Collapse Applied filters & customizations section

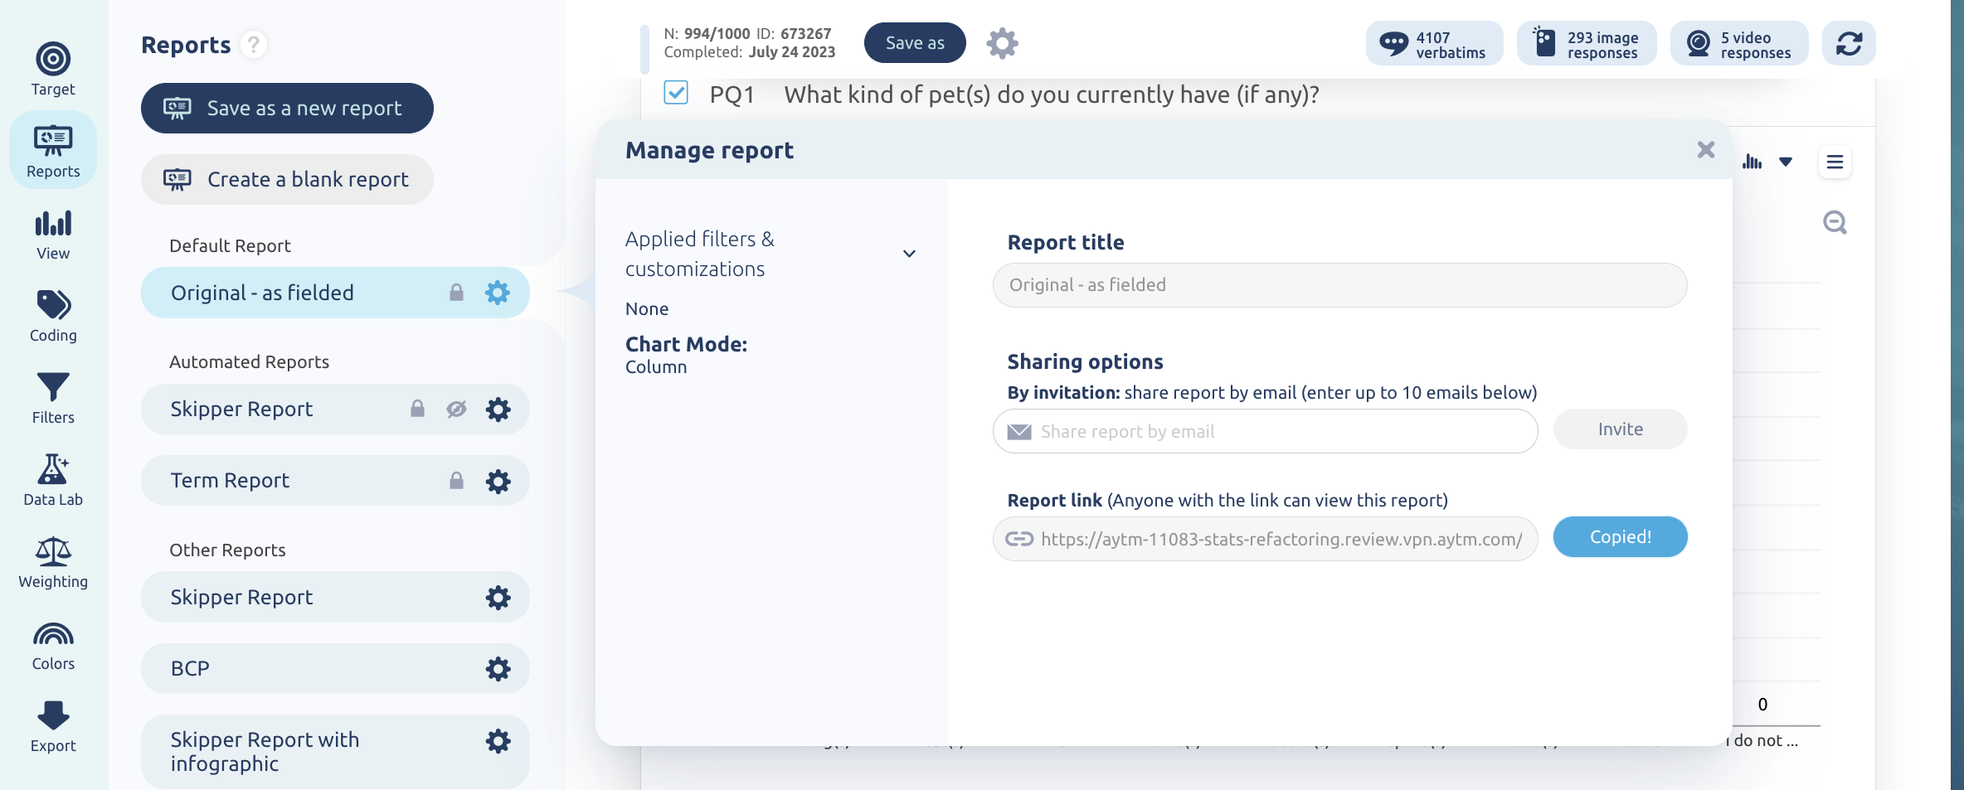[x=909, y=254]
